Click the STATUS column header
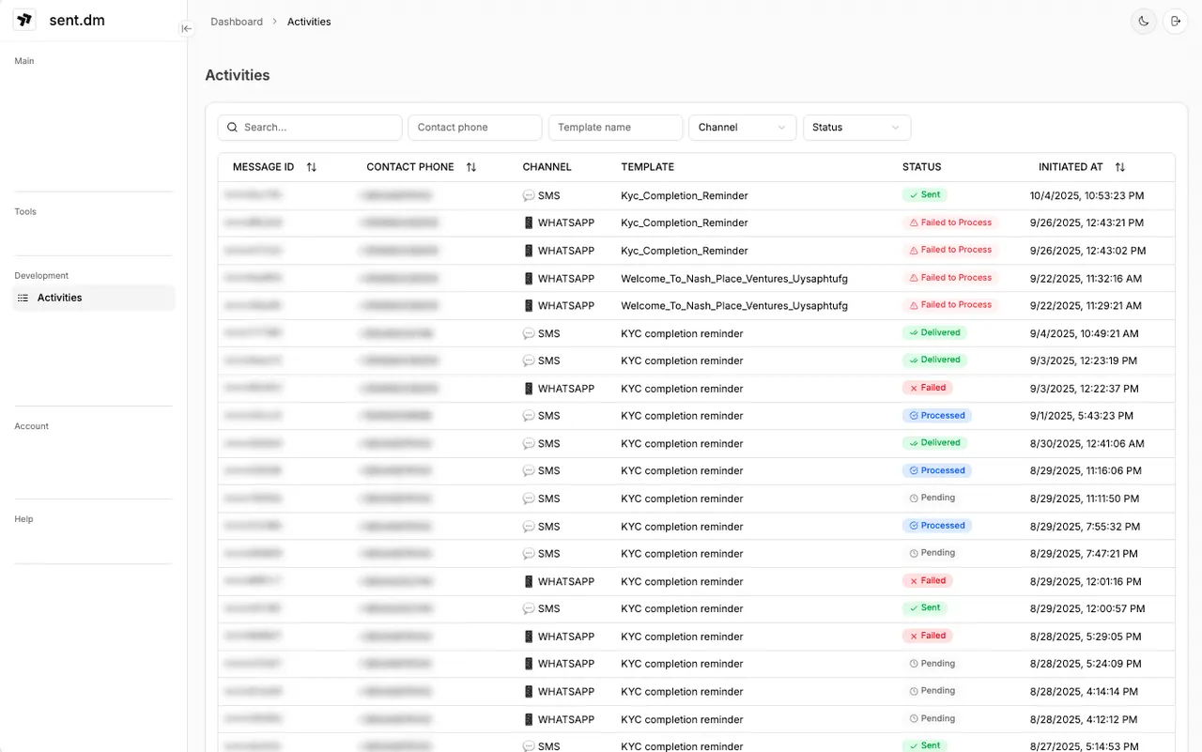The height and width of the screenshot is (752, 1202). click(922, 167)
